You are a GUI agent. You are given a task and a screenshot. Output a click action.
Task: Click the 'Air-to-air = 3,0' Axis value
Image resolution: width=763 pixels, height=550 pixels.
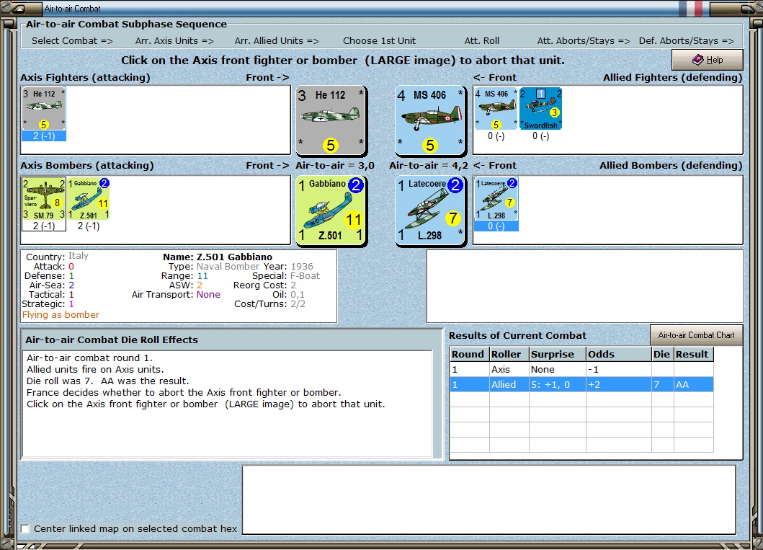(335, 166)
